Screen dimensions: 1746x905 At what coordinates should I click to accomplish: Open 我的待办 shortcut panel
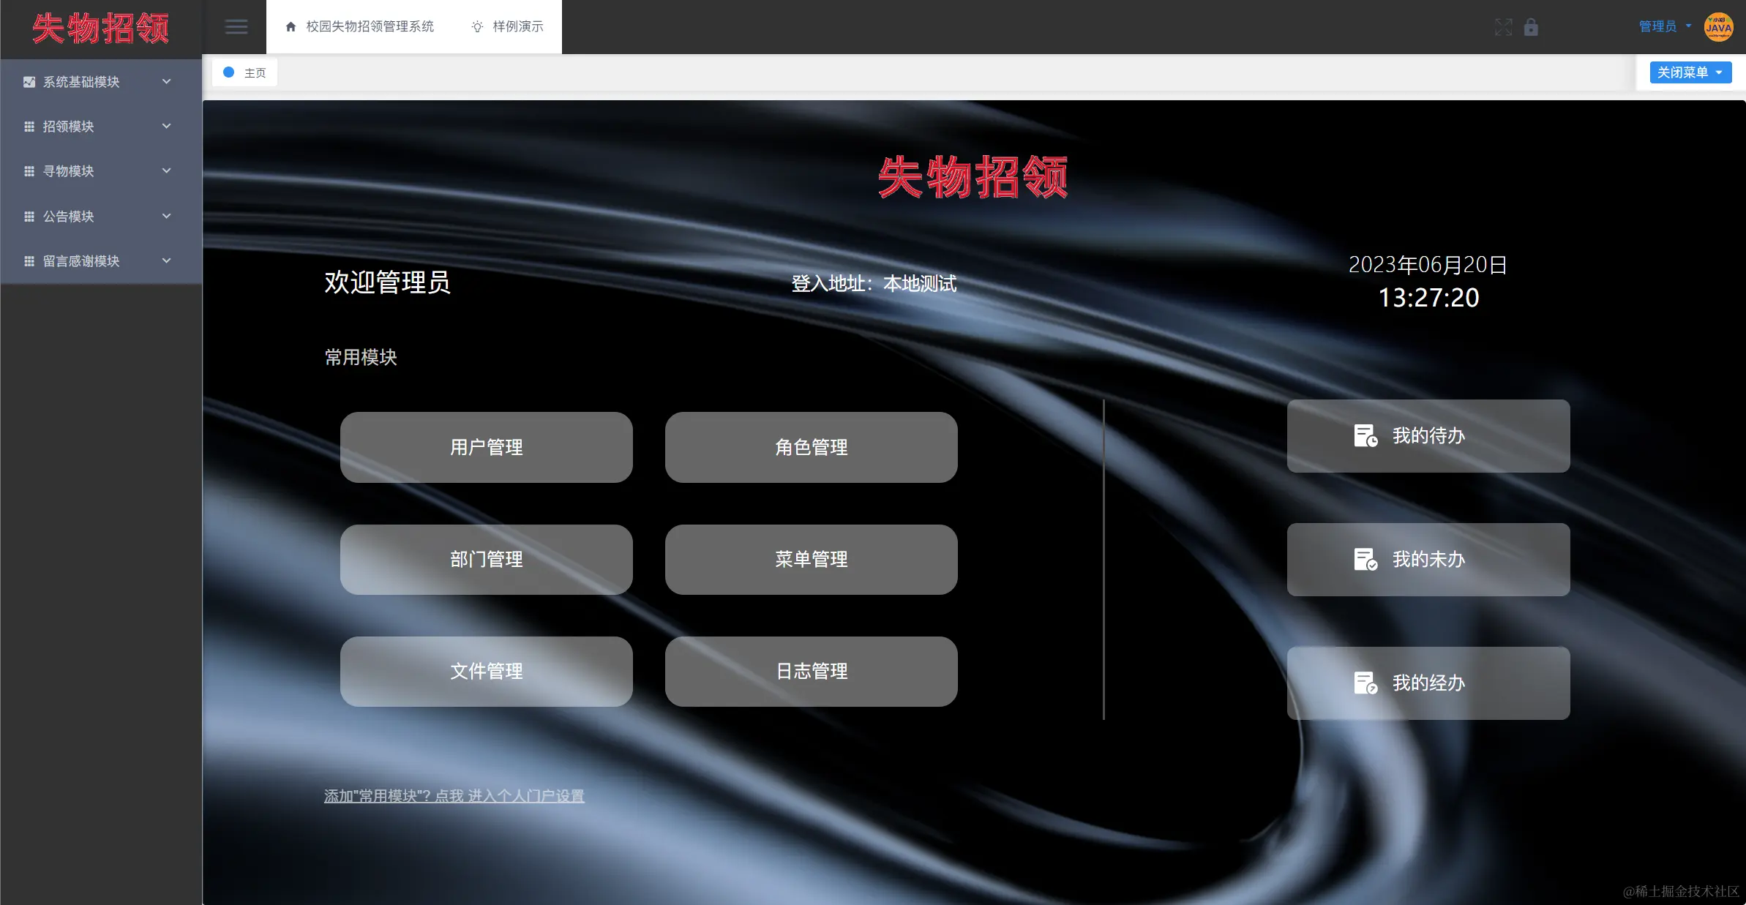[1427, 435]
